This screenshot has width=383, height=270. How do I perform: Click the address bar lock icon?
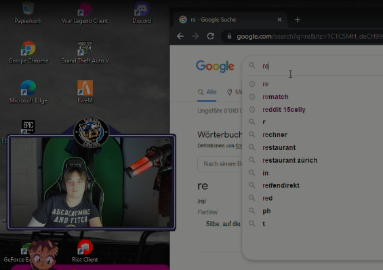point(229,37)
